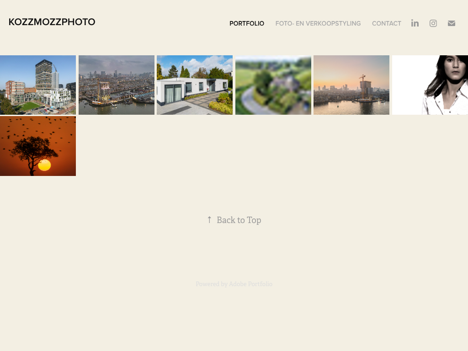Click the KOZZMOZZPHOTO site title

click(52, 22)
